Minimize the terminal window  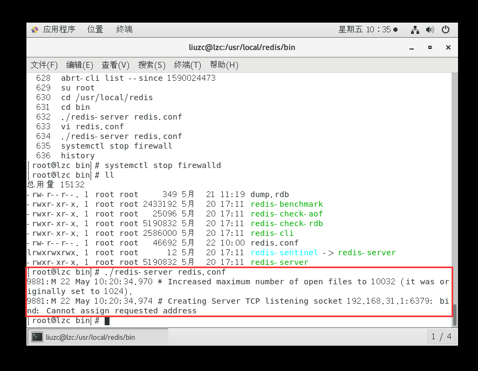(412, 48)
